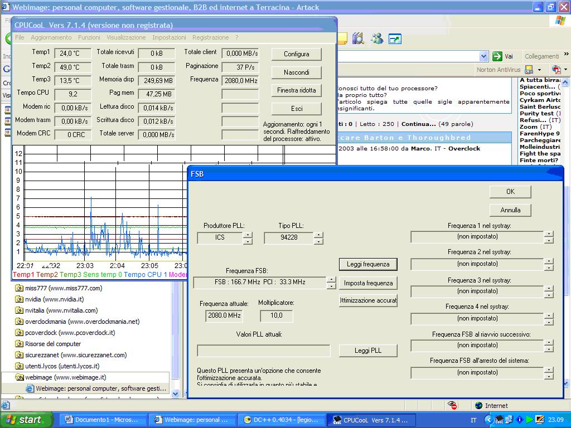Open the Norton AntiVirus dropdown arrow
The height and width of the screenshot is (428, 571).
(539, 70)
